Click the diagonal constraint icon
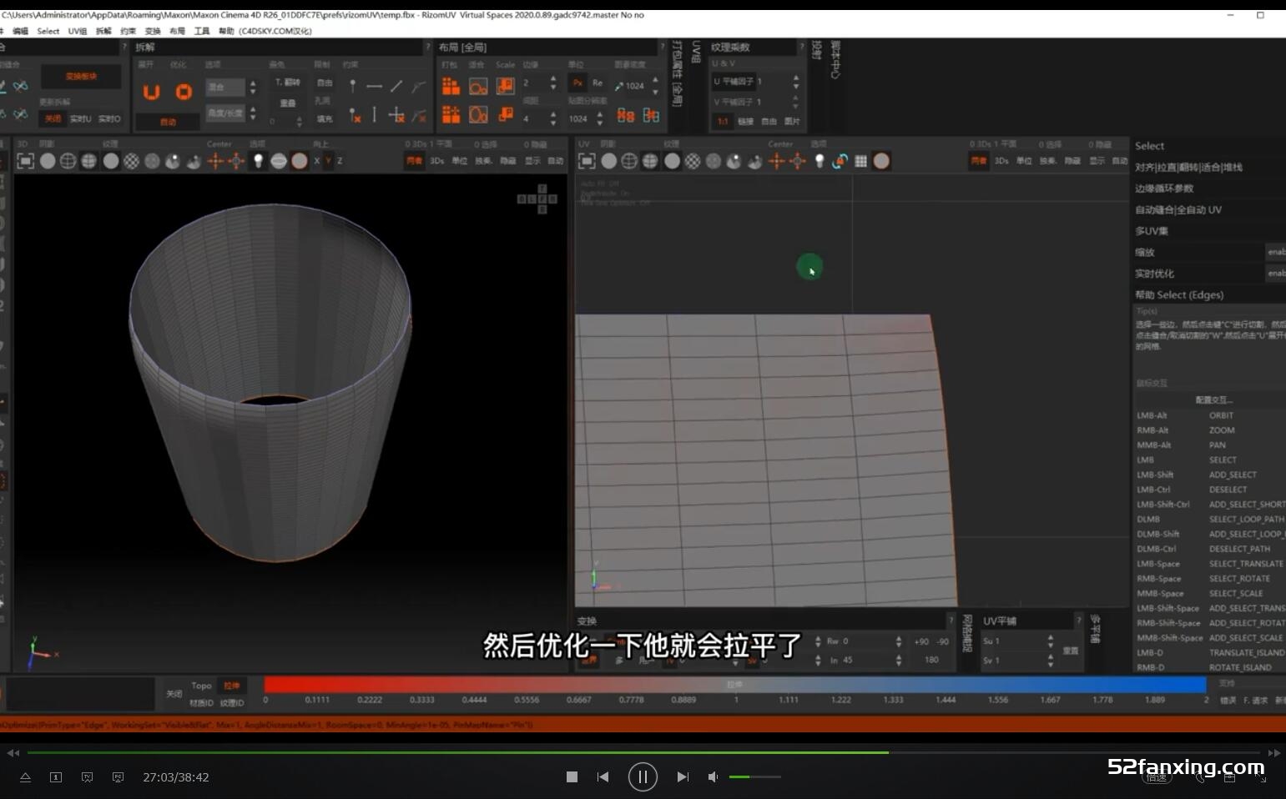Image resolution: width=1286 pixels, height=799 pixels. click(x=396, y=86)
